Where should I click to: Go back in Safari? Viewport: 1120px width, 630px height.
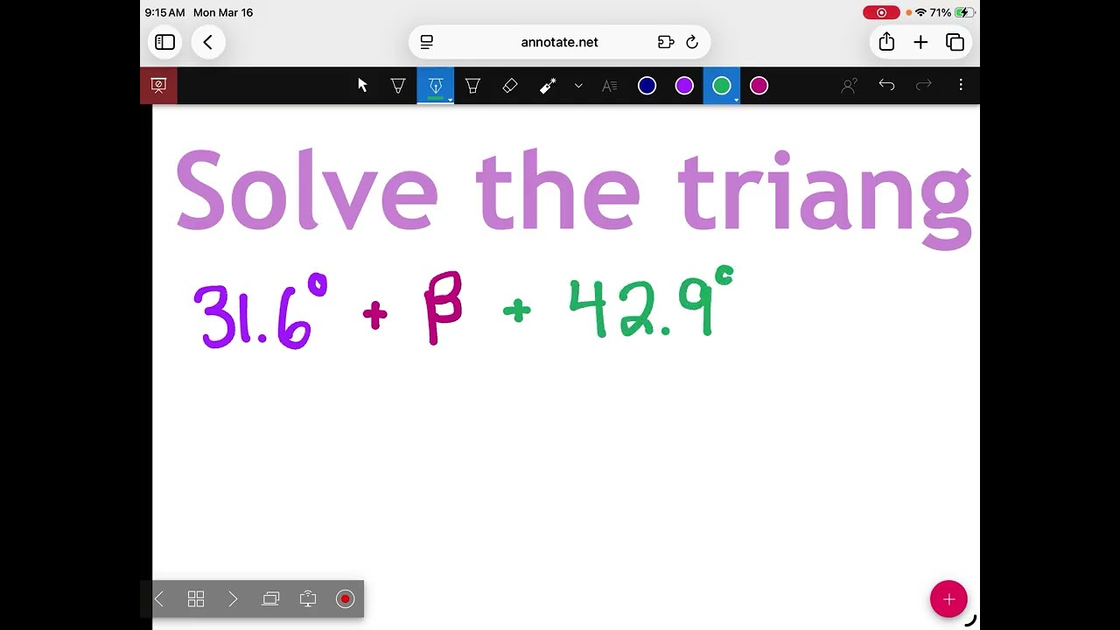[208, 42]
